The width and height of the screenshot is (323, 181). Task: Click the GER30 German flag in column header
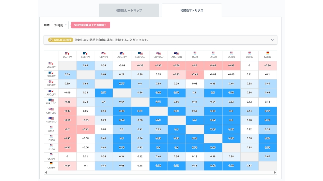[x=268, y=53]
